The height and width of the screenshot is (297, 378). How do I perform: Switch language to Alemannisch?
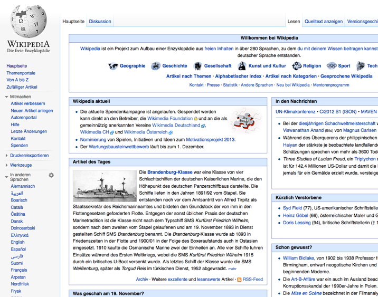(23, 186)
